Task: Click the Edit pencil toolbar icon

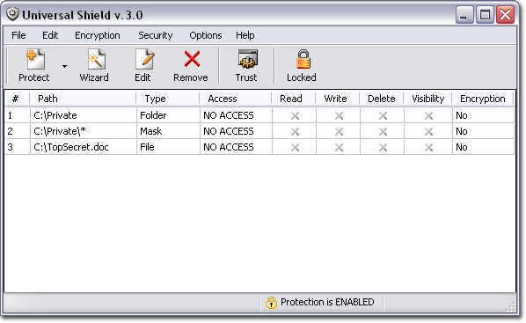Action: 144,60
